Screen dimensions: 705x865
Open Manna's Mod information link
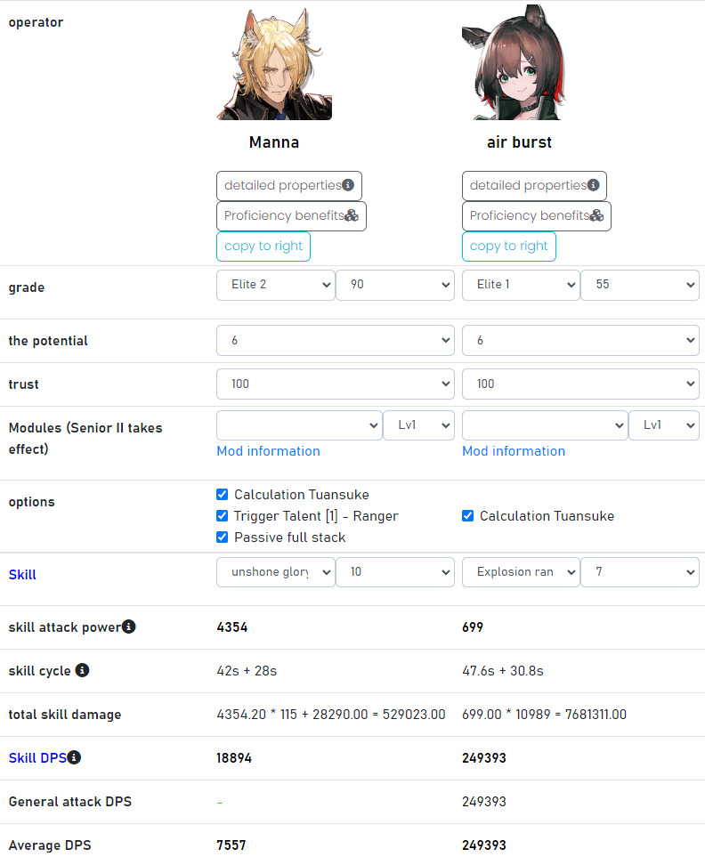coord(269,451)
